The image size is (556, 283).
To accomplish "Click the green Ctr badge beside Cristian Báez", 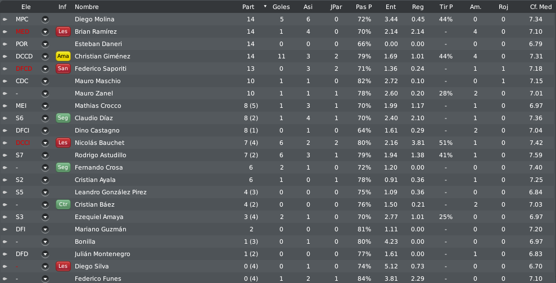I will (x=63, y=204).
